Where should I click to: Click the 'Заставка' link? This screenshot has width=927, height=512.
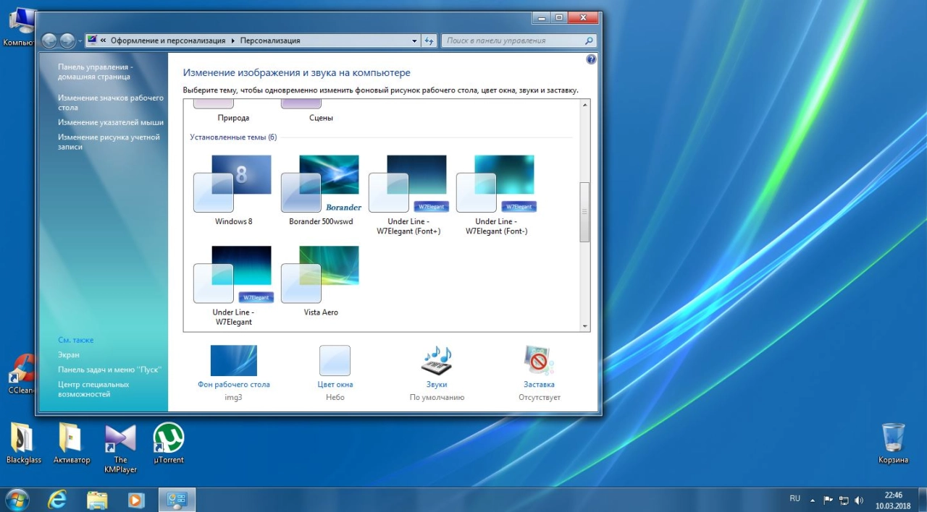539,385
